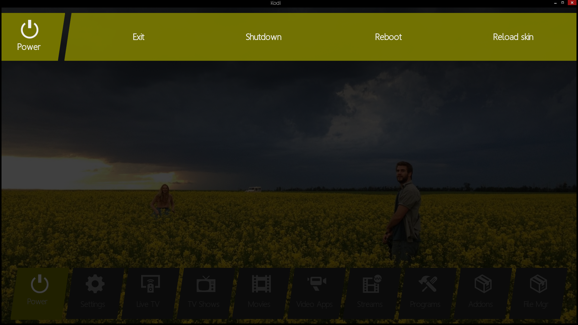
Task: Minimize the Kodi window
Action: 555,3
